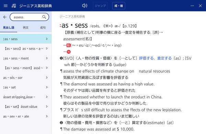Click the 'new legislation' example sentence

coord(123,110)
